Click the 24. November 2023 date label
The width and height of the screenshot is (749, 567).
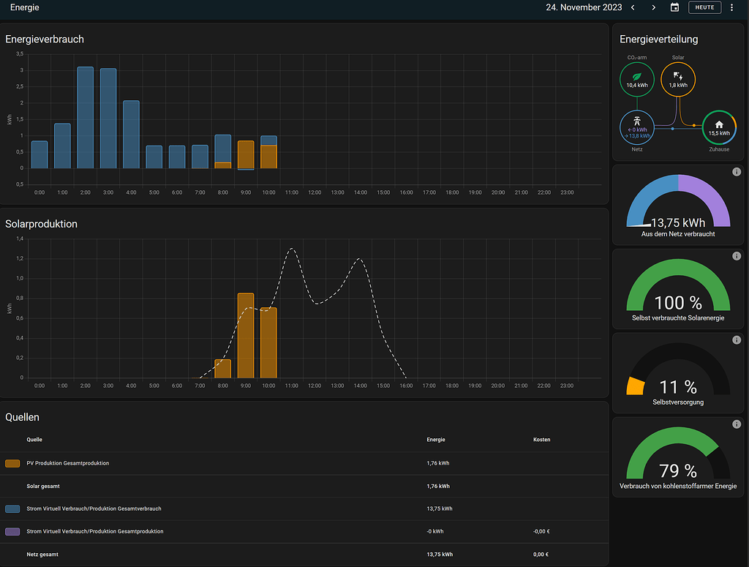point(584,7)
